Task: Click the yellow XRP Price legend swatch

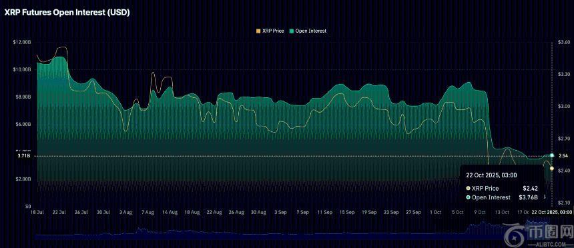Action: [259, 31]
